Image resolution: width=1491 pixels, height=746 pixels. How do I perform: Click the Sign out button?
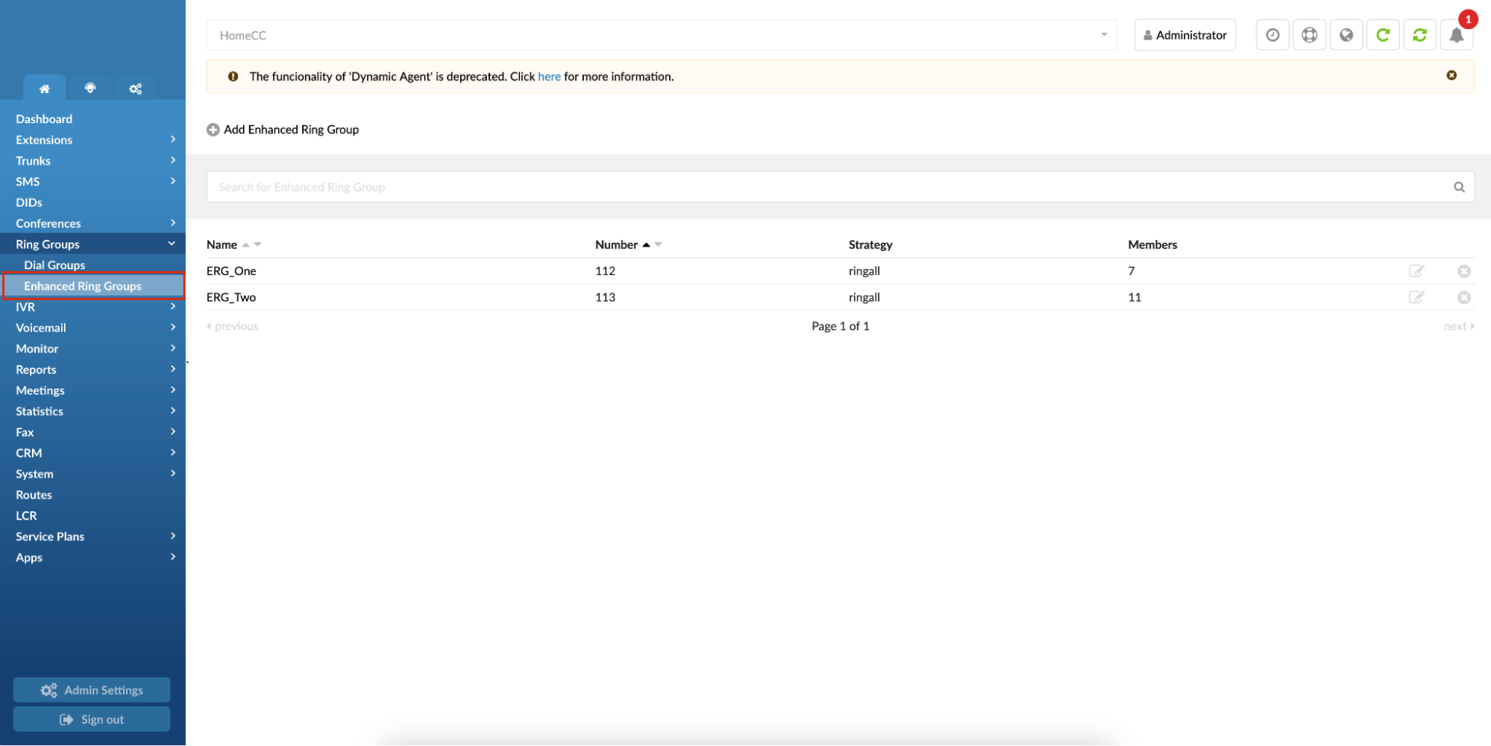(x=92, y=719)
